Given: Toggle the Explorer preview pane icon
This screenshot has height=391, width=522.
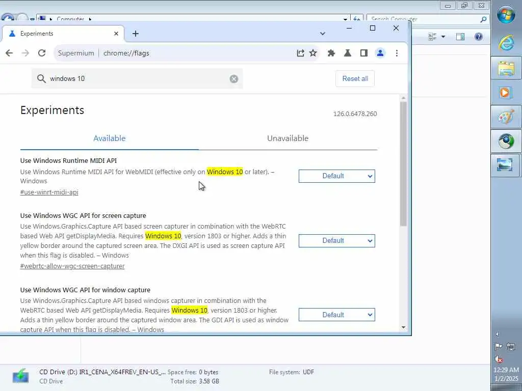Looking at the screenshot, I should coord(460,37).
